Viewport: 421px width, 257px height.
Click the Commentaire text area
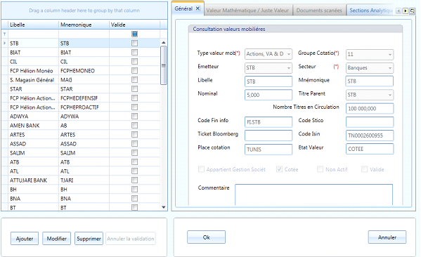pyautogui.click(x=314, y=195)
